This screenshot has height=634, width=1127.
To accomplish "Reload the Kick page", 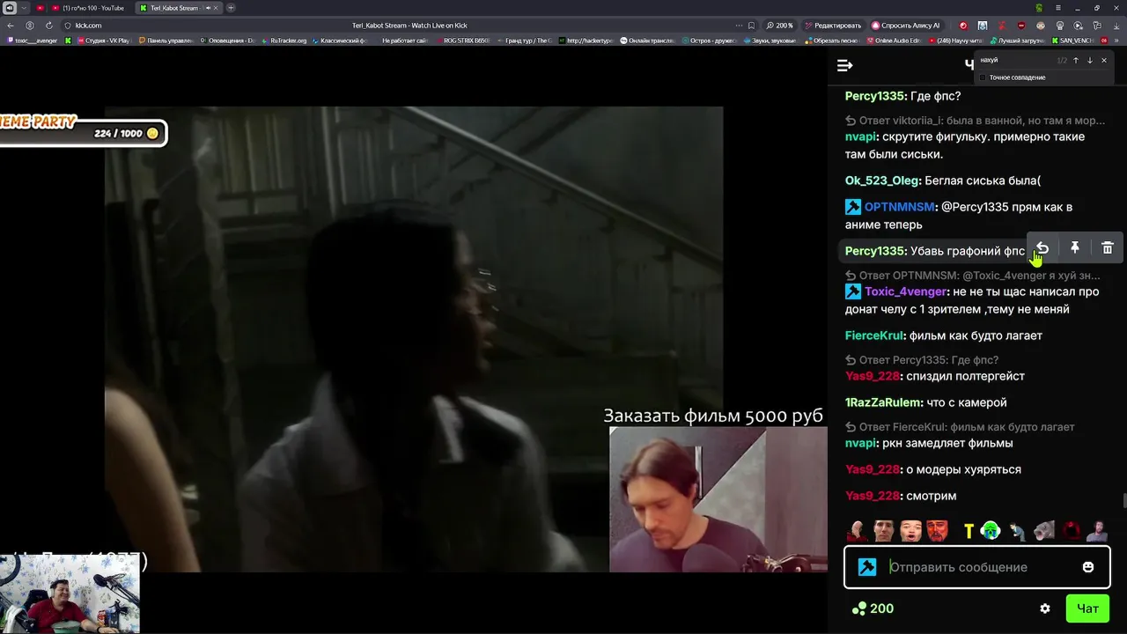I will (48, 26).
